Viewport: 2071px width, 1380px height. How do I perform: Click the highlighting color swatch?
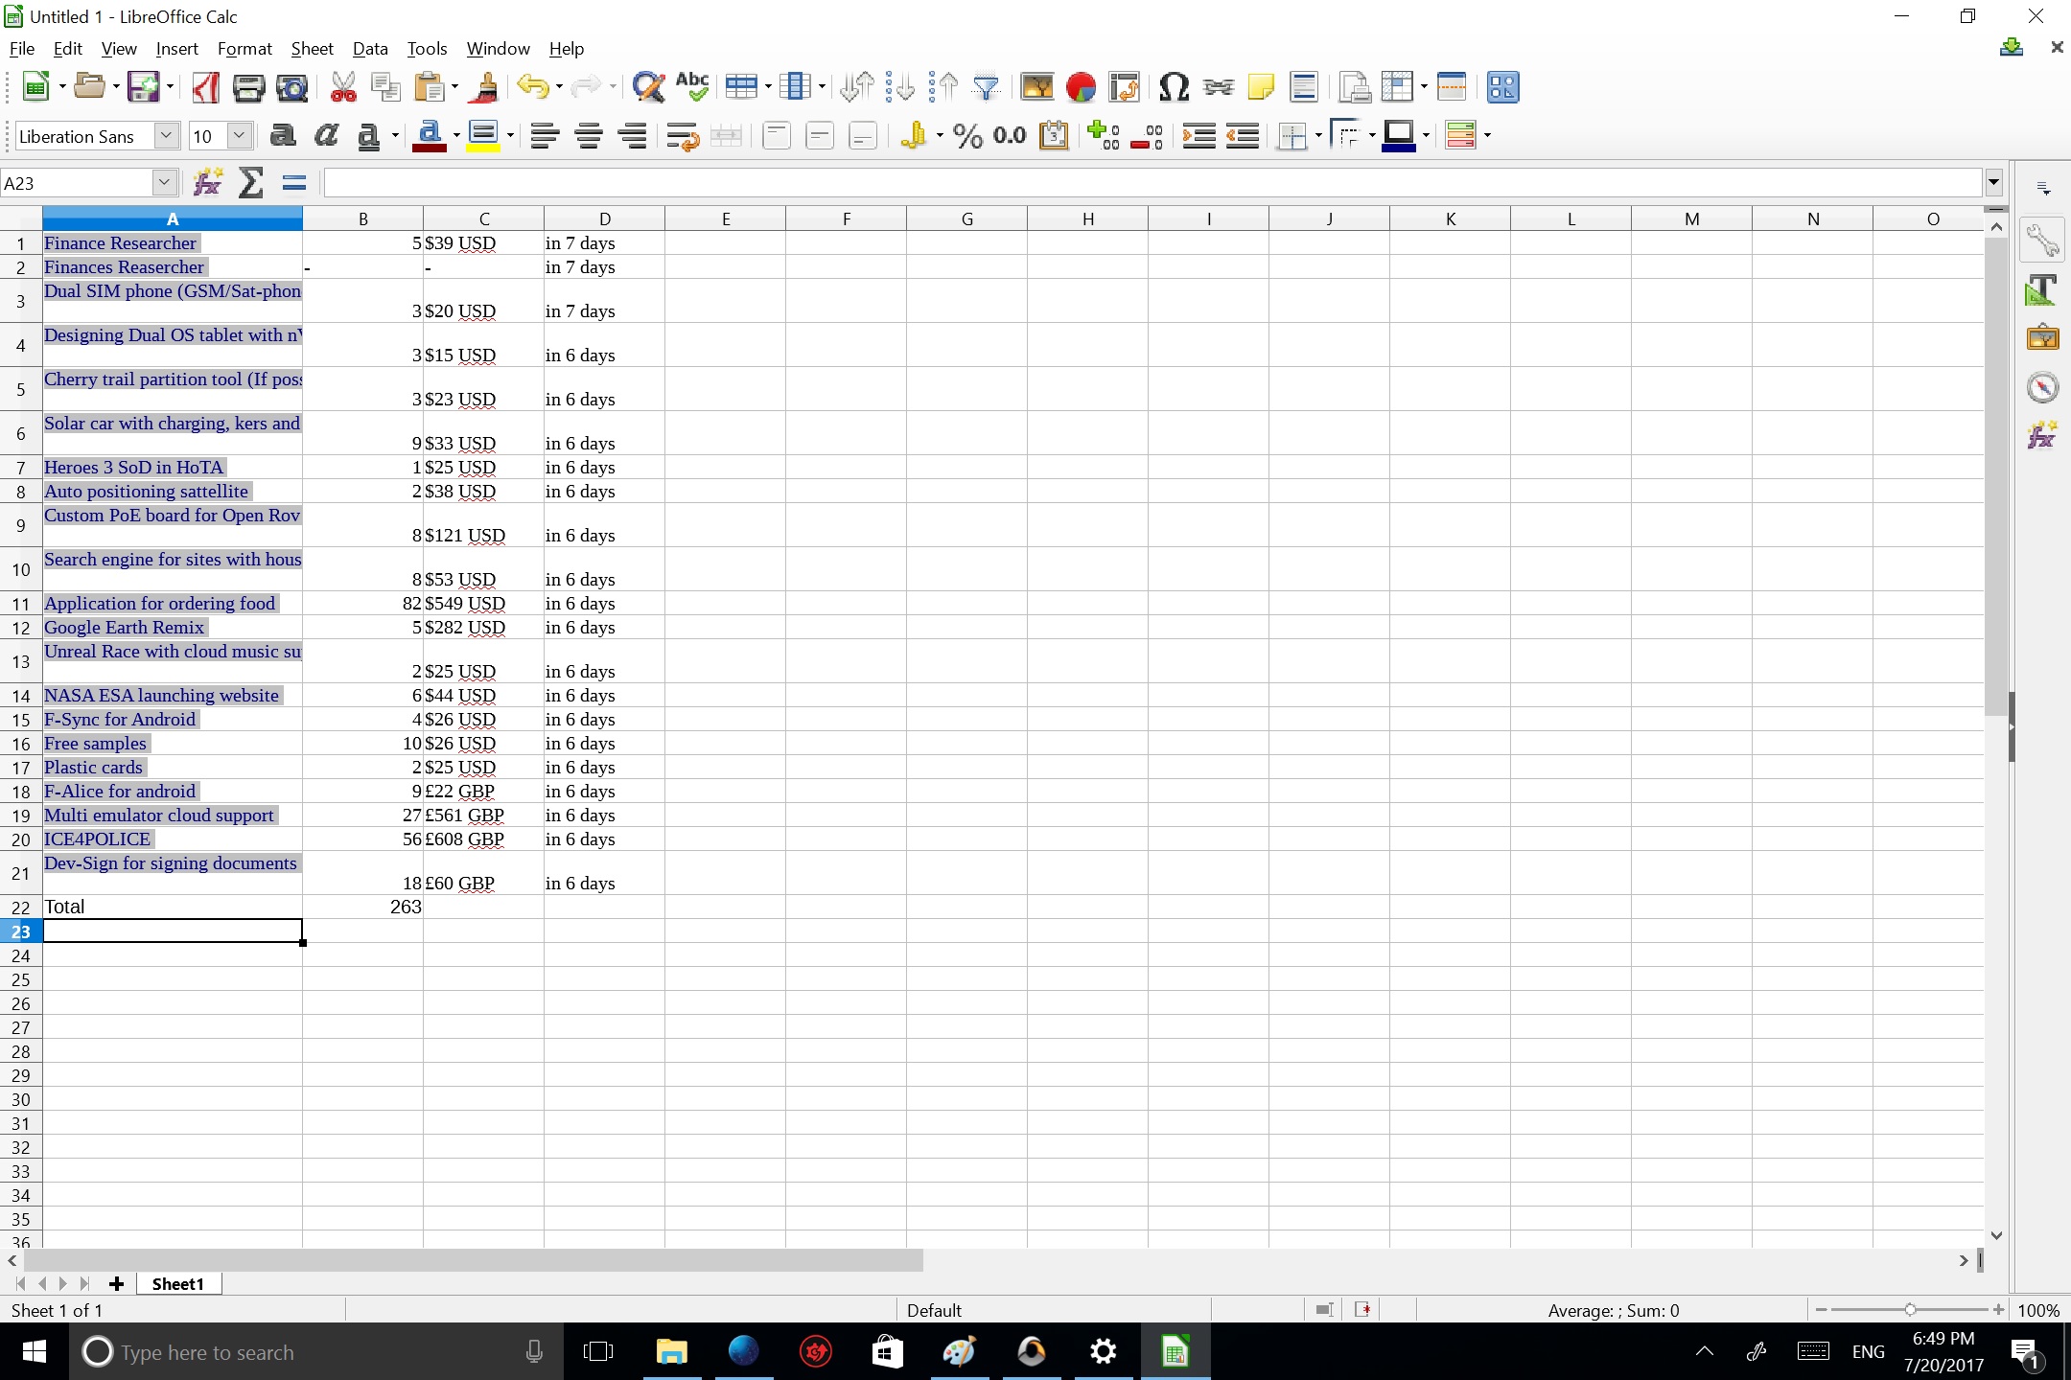483,136
